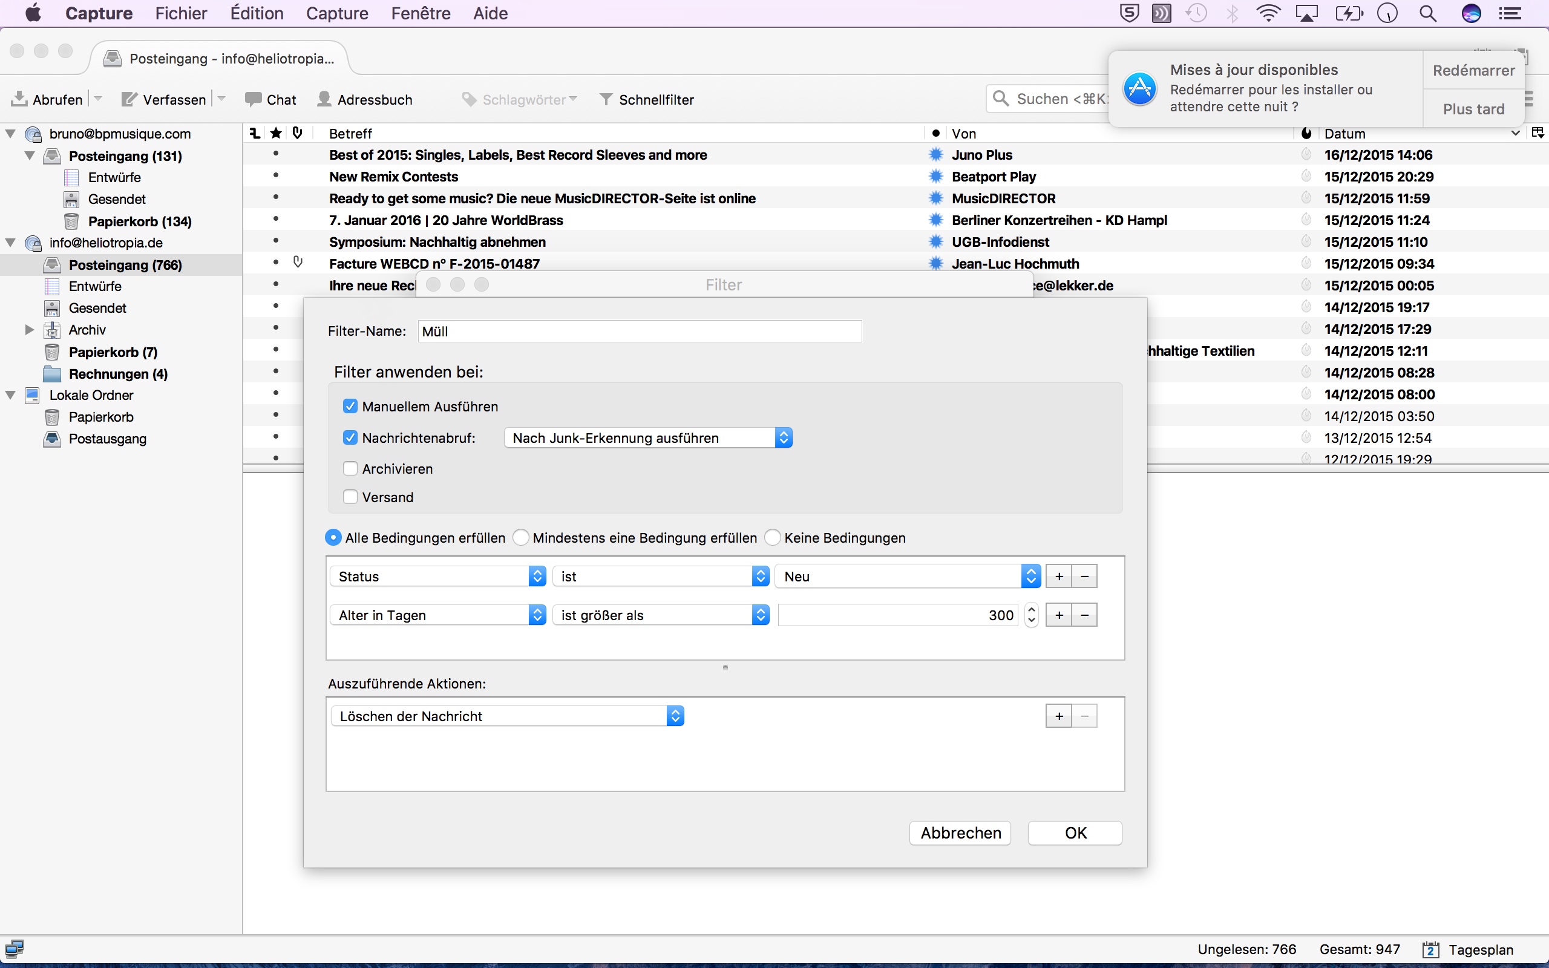Click the Abrufen download icon

(x=19, y=99)
